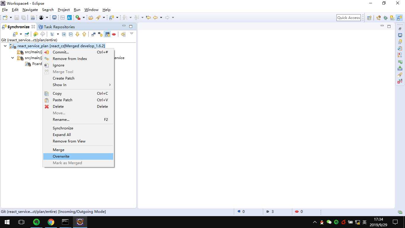Open the Synchronize view menu triangle
This screenshot has width=405, height=228.
132,34
